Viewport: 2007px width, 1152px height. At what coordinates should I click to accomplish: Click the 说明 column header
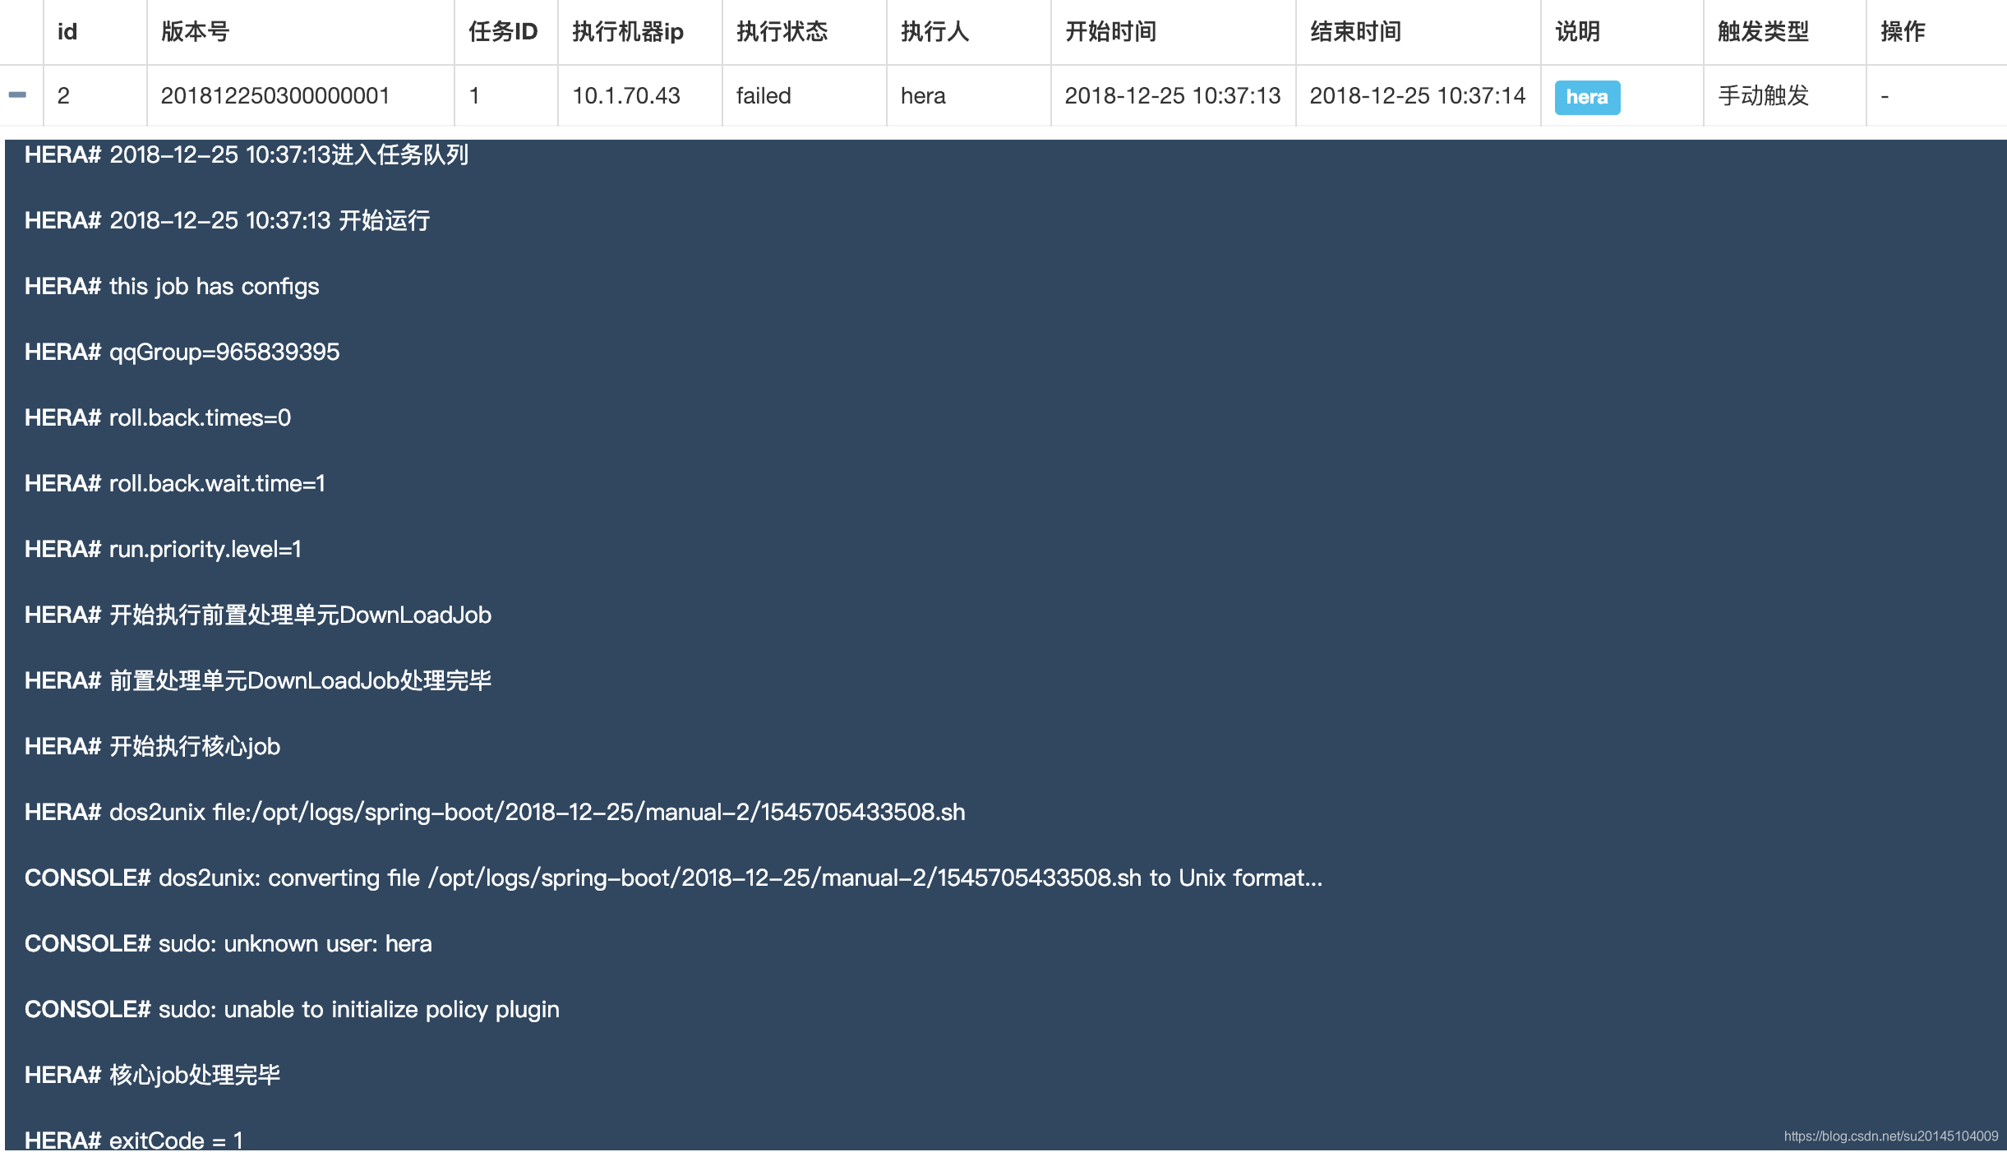pos(1577,31)
